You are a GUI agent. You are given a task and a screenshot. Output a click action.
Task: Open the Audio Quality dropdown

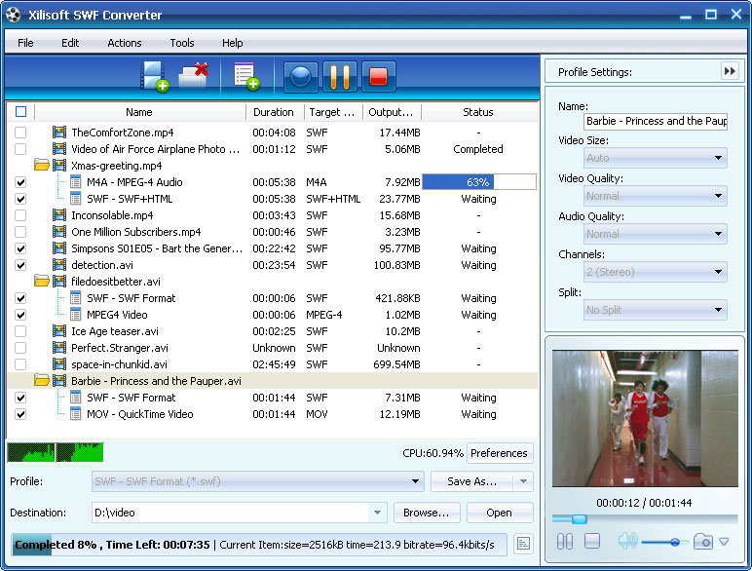(x=656, y=234)
